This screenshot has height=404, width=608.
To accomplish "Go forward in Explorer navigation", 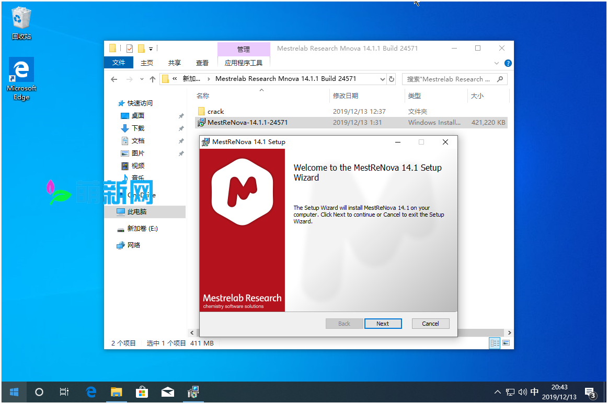I will point(130,79).
